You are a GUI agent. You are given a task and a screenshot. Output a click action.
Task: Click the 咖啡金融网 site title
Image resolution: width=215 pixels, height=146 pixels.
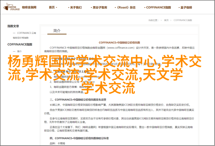point(29,7)
